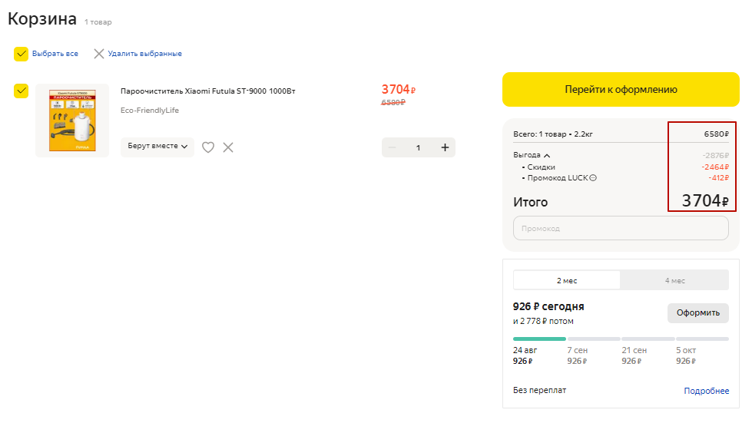Switch to the '2 мес' installment tab
Viewport: 752px width, 423px height.
(567, 280)
